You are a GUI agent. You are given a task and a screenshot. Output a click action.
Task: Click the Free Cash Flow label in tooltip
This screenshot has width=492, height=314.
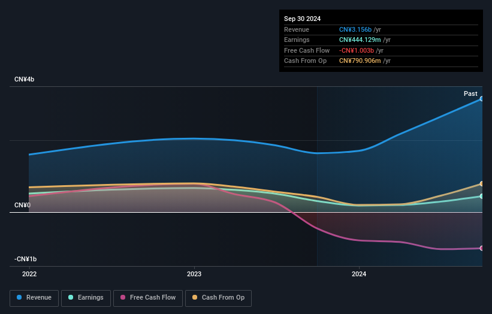[x=307, y=50]
